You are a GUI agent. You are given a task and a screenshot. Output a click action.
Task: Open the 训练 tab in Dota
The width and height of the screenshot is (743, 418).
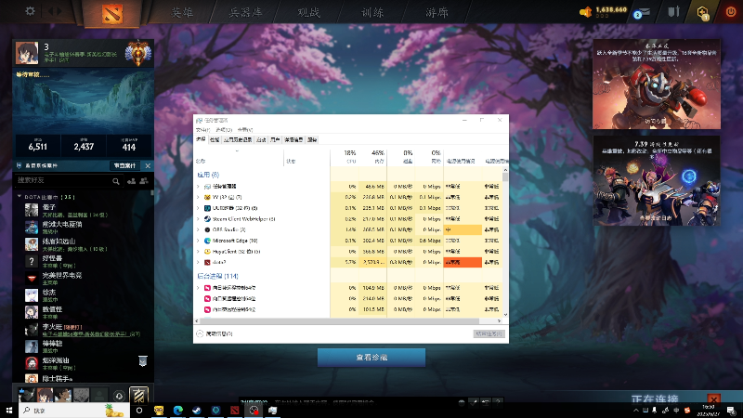(372, 12)
